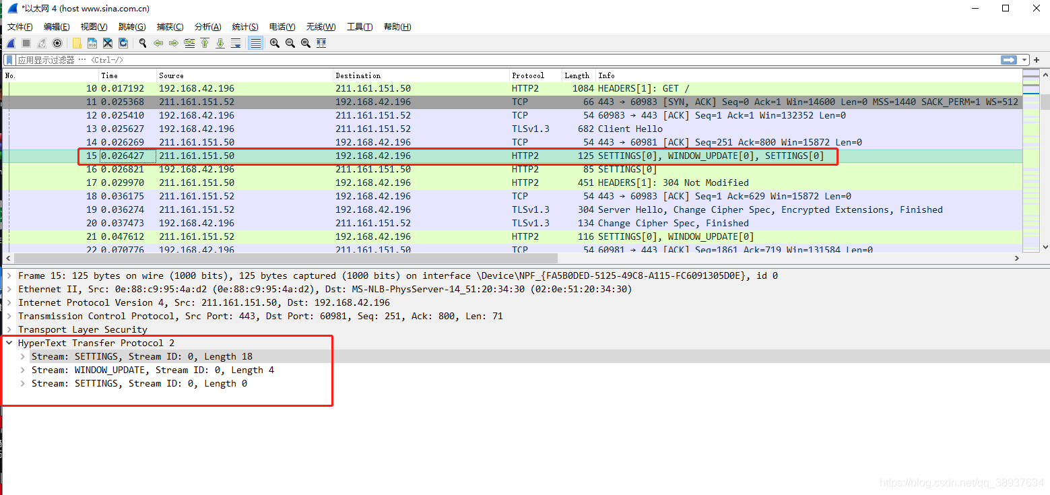The image size is (1050, 495).
Task: Open the display filter history dropdown
Action: tap(1024, 60)
